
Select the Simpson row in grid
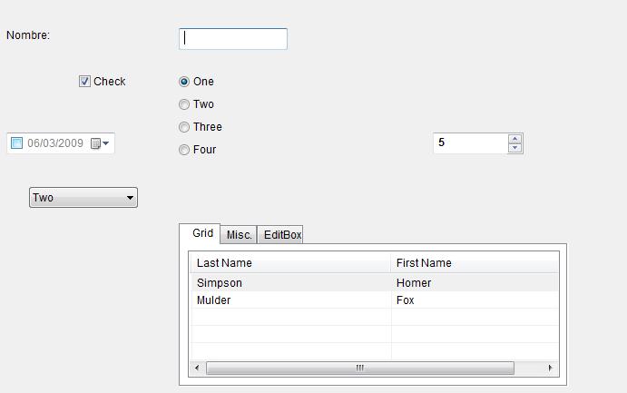(290, 282)
